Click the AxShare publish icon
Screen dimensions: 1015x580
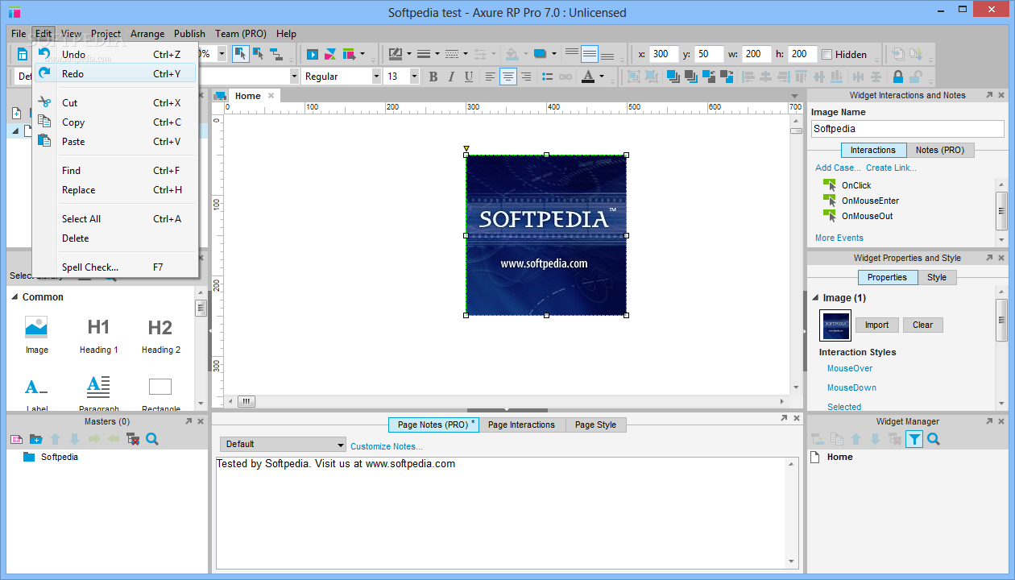point(330,54)
